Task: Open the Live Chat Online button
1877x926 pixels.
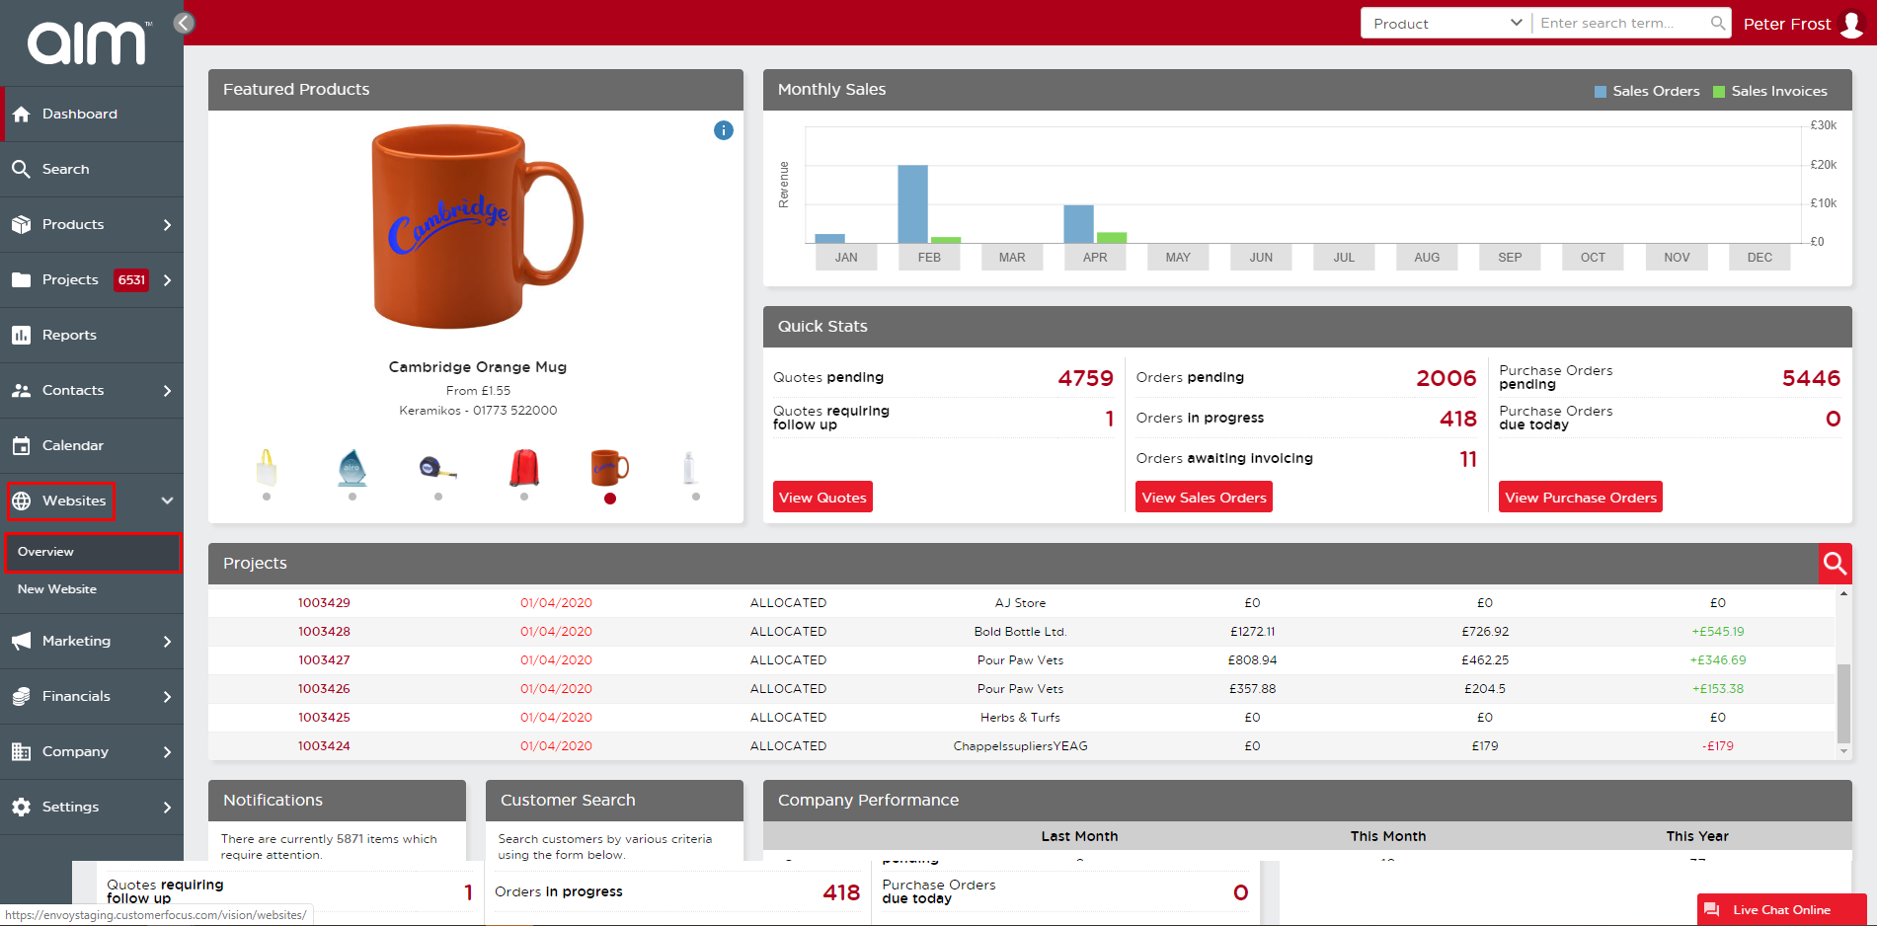Action: pyautogui.click(x=1782, y=910)
